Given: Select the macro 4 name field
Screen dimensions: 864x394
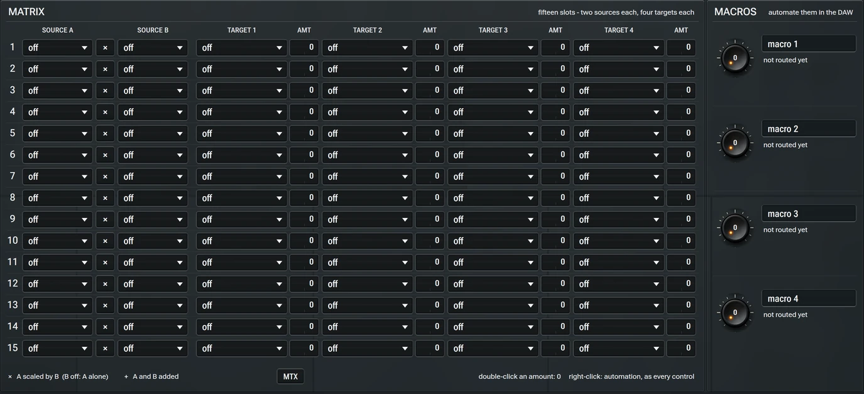Looking at the screenshot, I should pos(809,298).
